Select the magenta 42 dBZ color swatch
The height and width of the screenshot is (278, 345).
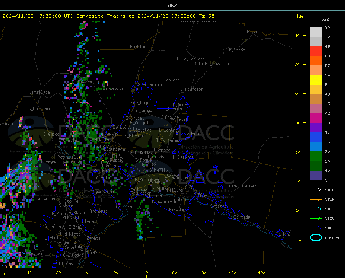[x=316, y=118]
